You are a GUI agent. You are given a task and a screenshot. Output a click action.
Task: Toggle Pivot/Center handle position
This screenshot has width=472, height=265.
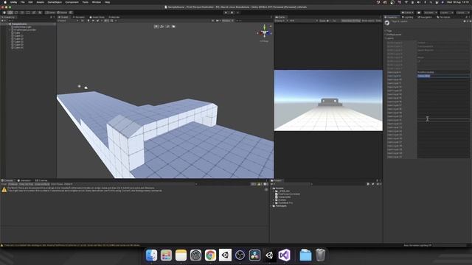[x=51, y=13]
